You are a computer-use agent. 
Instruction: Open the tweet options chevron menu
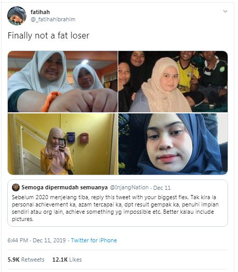point(225,11)
